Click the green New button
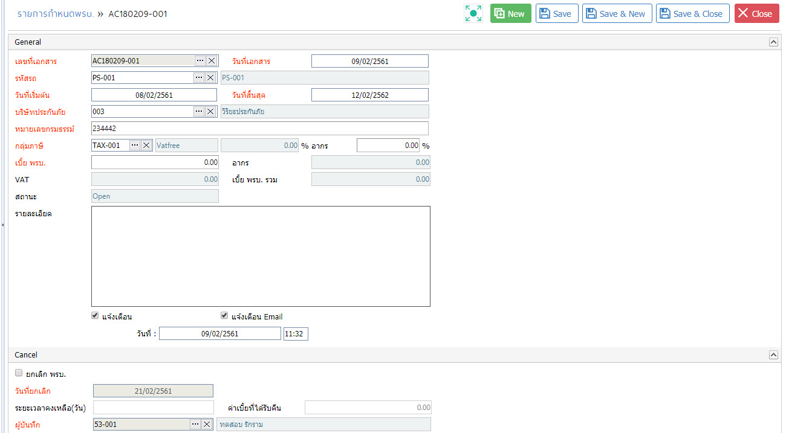This screenshot has width=786, height=433. coord(511,13)
